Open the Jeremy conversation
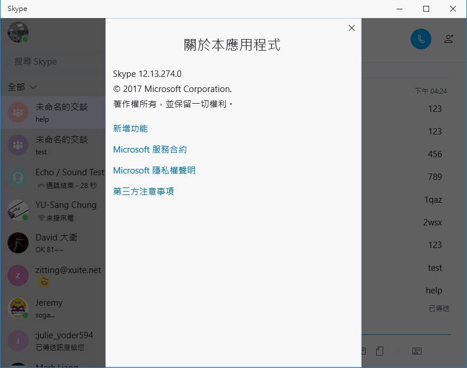The image size is (467, 368). point(53,309)
